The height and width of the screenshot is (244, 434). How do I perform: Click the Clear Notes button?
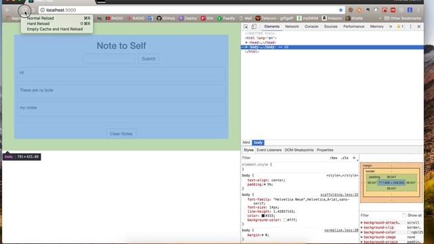point(121,134)
